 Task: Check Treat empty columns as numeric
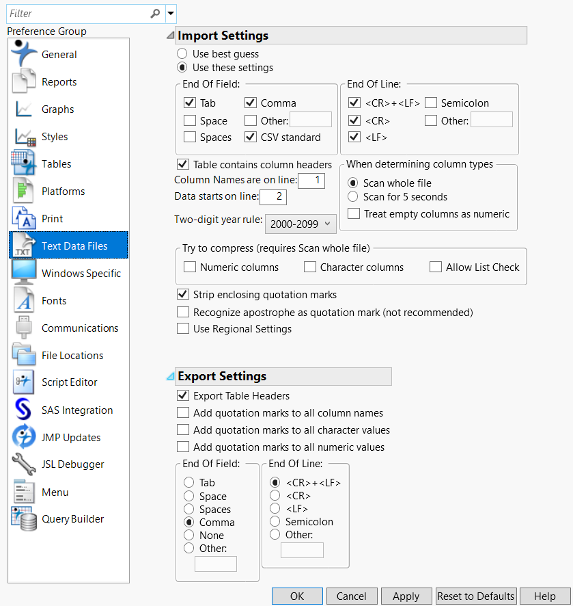[x=354, y=213]
